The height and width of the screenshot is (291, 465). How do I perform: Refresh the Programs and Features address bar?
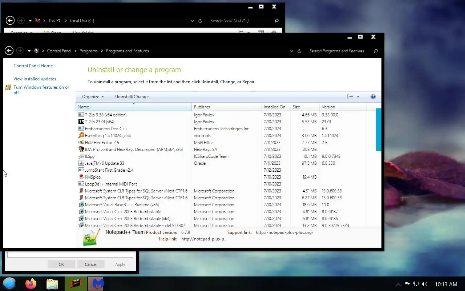click(x=299, y=51)
